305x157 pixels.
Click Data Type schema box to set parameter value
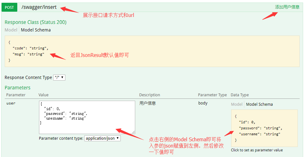tap(264, 128)
